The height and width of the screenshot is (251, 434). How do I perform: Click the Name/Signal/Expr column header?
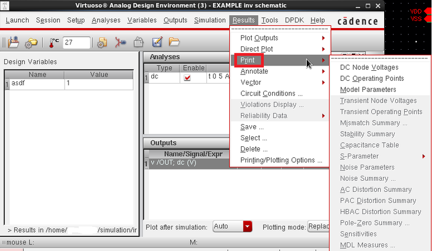click(193, 154)
